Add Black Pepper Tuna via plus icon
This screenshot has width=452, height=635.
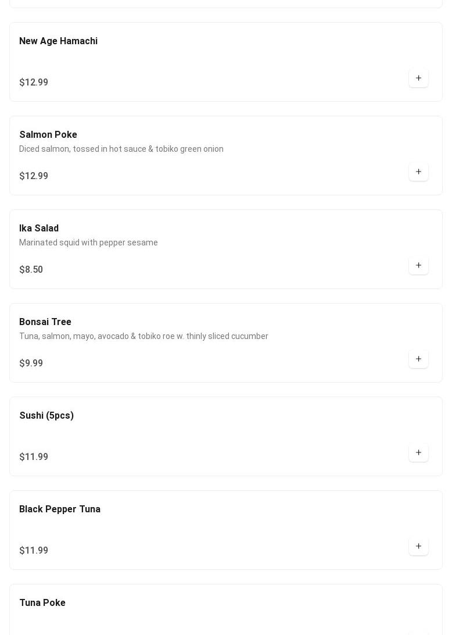tap(418, 546)
